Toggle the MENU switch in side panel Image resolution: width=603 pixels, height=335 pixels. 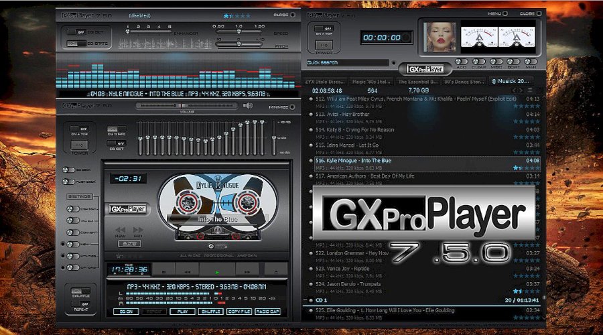[x=72, y=245]
